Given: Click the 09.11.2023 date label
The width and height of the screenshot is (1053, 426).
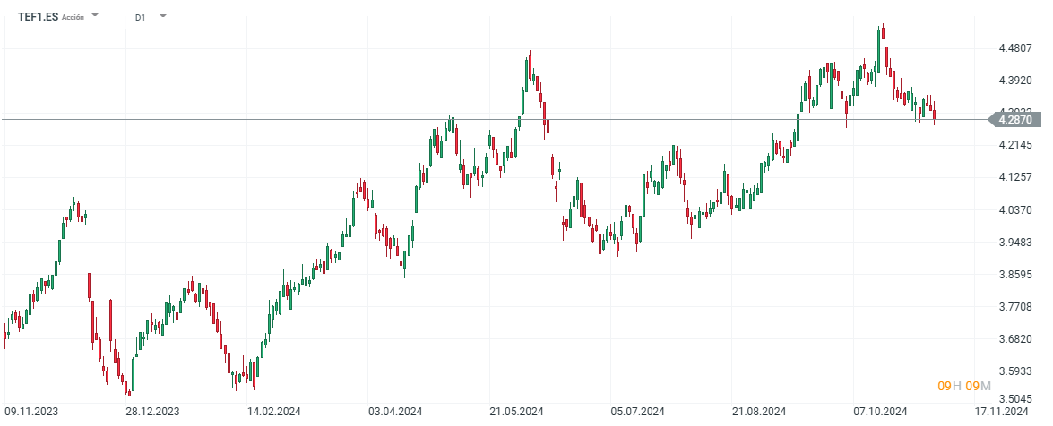Looking at the screenshot, I should coord(31,411).
